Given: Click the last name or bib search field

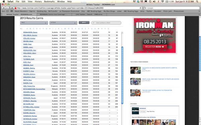Looking at the screenshot, I should 106,23.
